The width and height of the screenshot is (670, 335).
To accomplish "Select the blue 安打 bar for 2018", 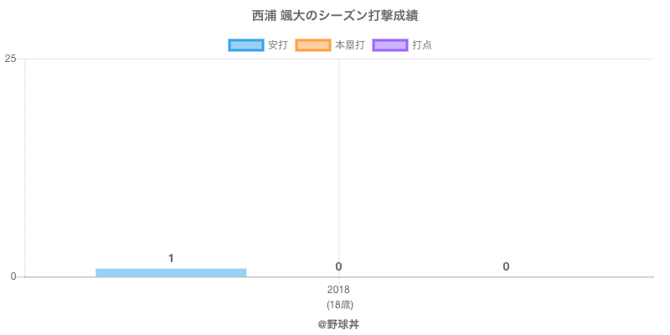I will click(x=171, y=272).
